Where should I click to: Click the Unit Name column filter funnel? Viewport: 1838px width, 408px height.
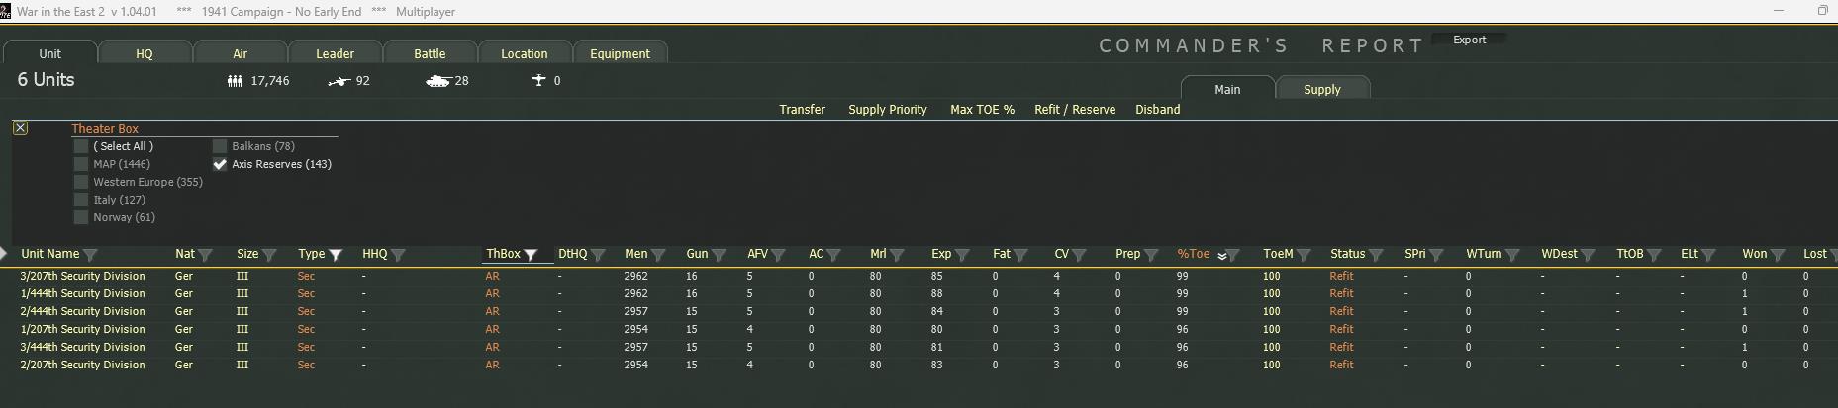[90, 255]
